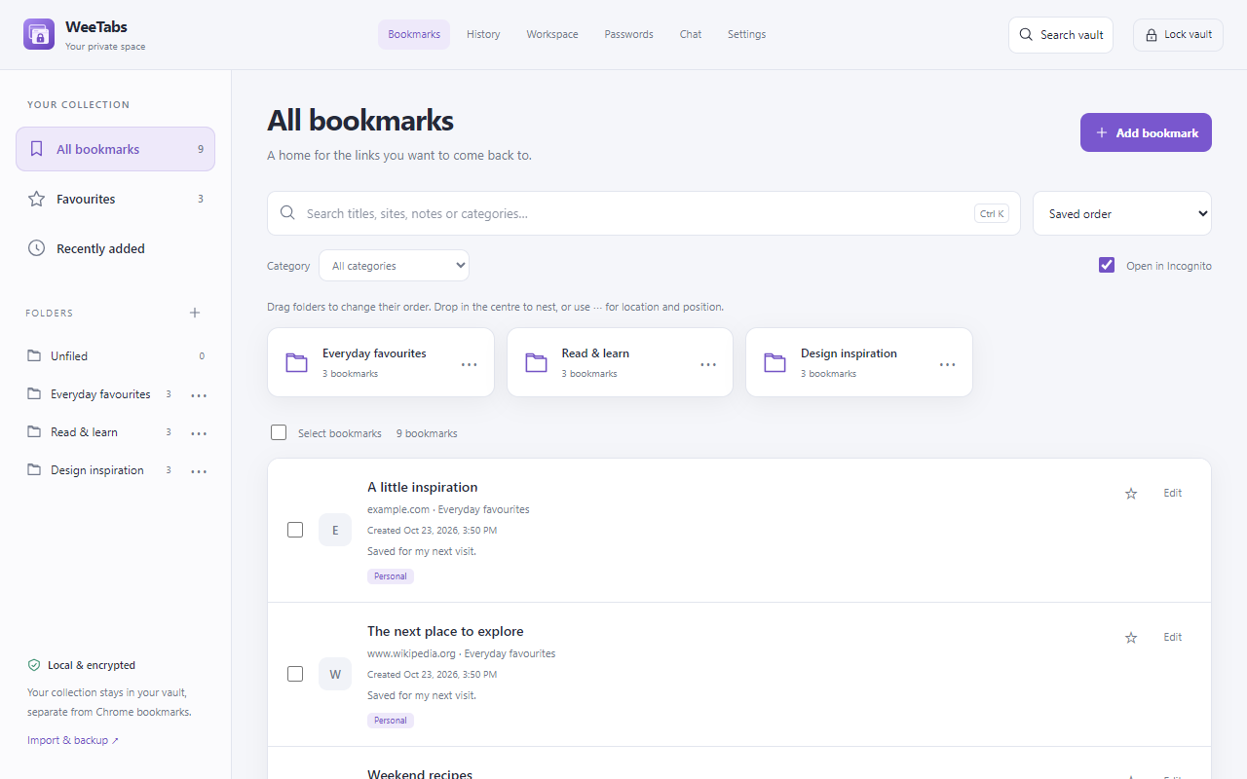
Task: Focus the bookmark search field
Action: (x=644, y=213)
